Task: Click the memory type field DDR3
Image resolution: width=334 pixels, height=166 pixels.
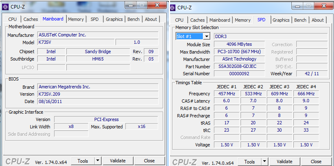Action: pyautogui.click(x=270, y=36)
